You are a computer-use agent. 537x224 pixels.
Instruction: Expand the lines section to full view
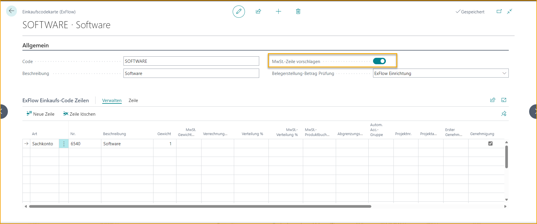[x=504, y=100]
